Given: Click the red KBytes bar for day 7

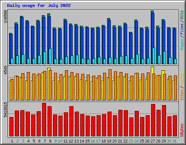Looking at the screenshot, I should [44, 120].
